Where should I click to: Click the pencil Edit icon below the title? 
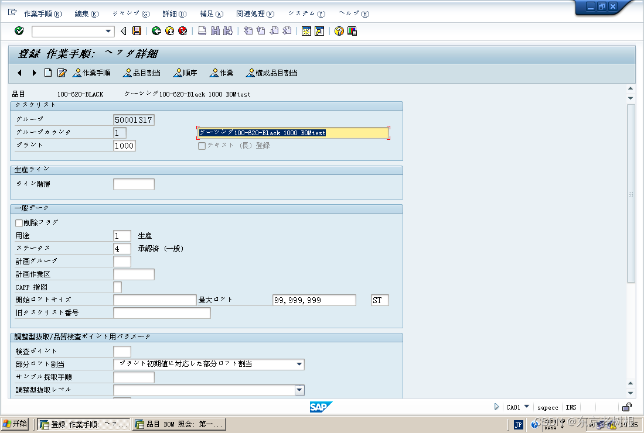coord(62,73)
